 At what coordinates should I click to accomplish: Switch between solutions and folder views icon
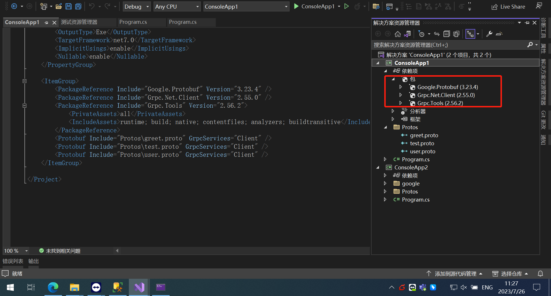408,34
